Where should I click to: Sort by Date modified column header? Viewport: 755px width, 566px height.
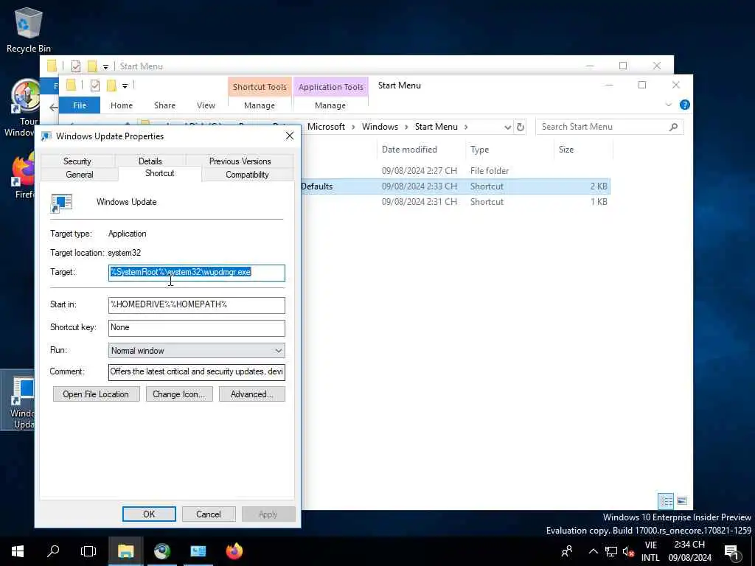[x=422, y=150]
